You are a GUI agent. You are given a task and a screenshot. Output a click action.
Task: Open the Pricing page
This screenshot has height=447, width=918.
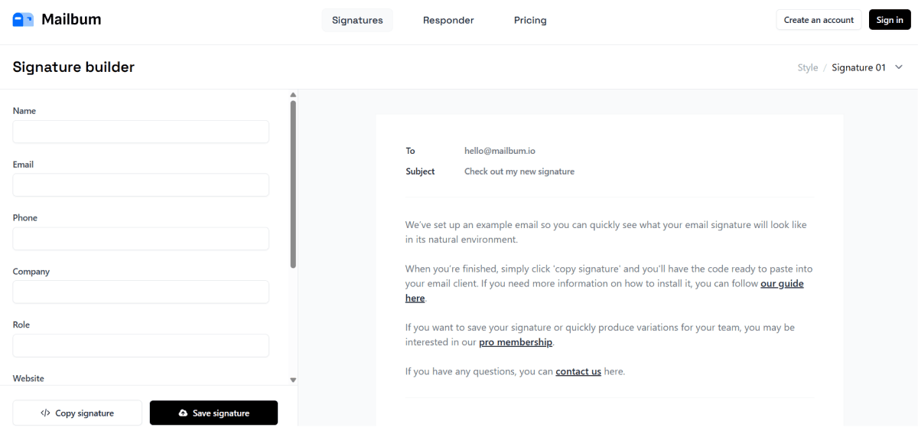(x=530, y=20)
